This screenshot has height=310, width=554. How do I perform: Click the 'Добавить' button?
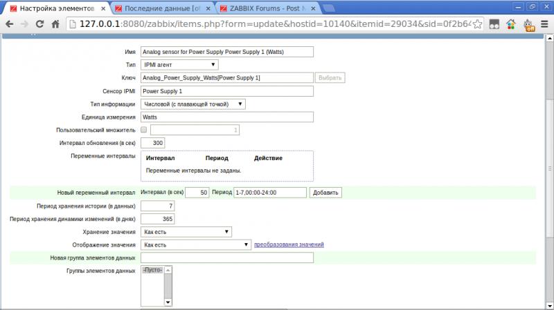pyautogui.click(x=325, y=193)
